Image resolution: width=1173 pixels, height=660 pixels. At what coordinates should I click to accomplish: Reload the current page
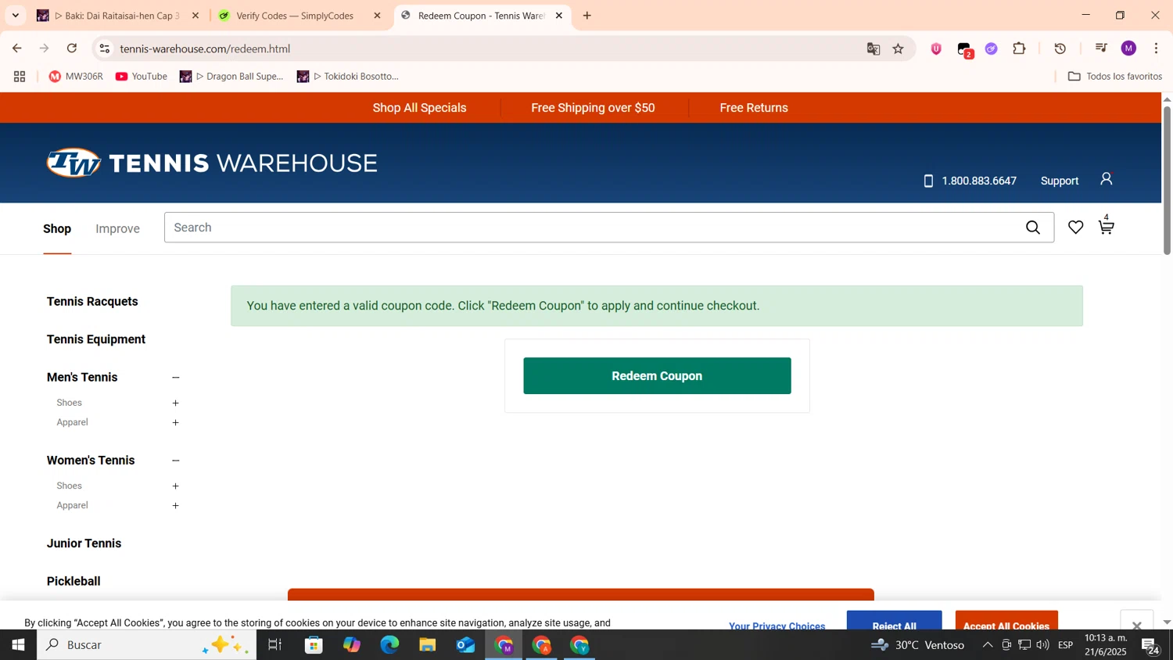[72, 48]
